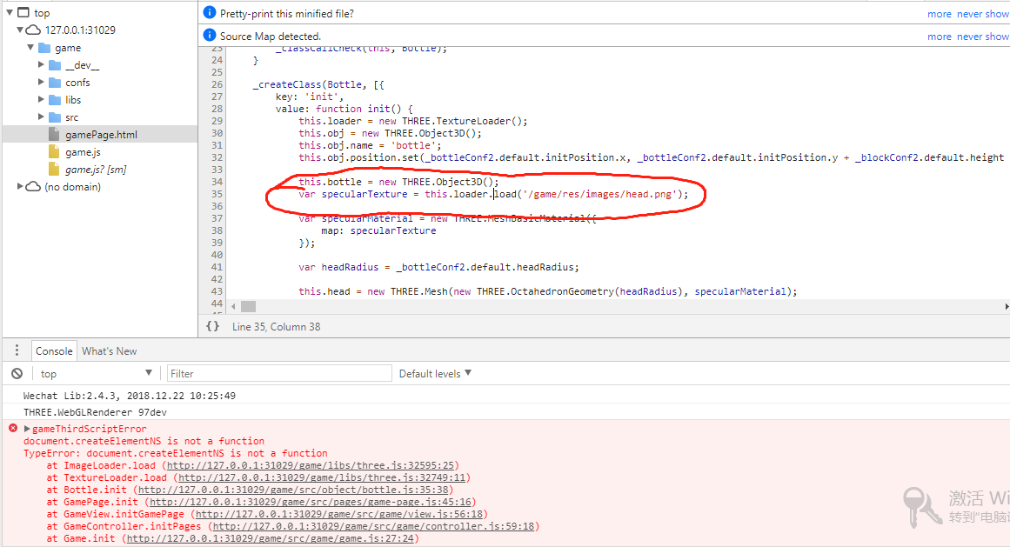Screen dimensions: 1010x547
Task: Open game.js file in the tree
Action: [83, 152]
